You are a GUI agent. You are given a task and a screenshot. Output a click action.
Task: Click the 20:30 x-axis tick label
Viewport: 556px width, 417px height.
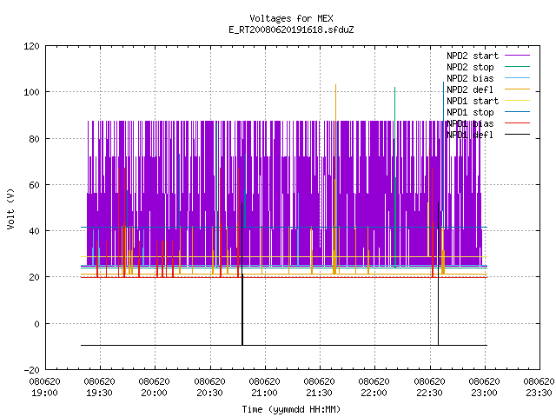(x=210, y=393)
